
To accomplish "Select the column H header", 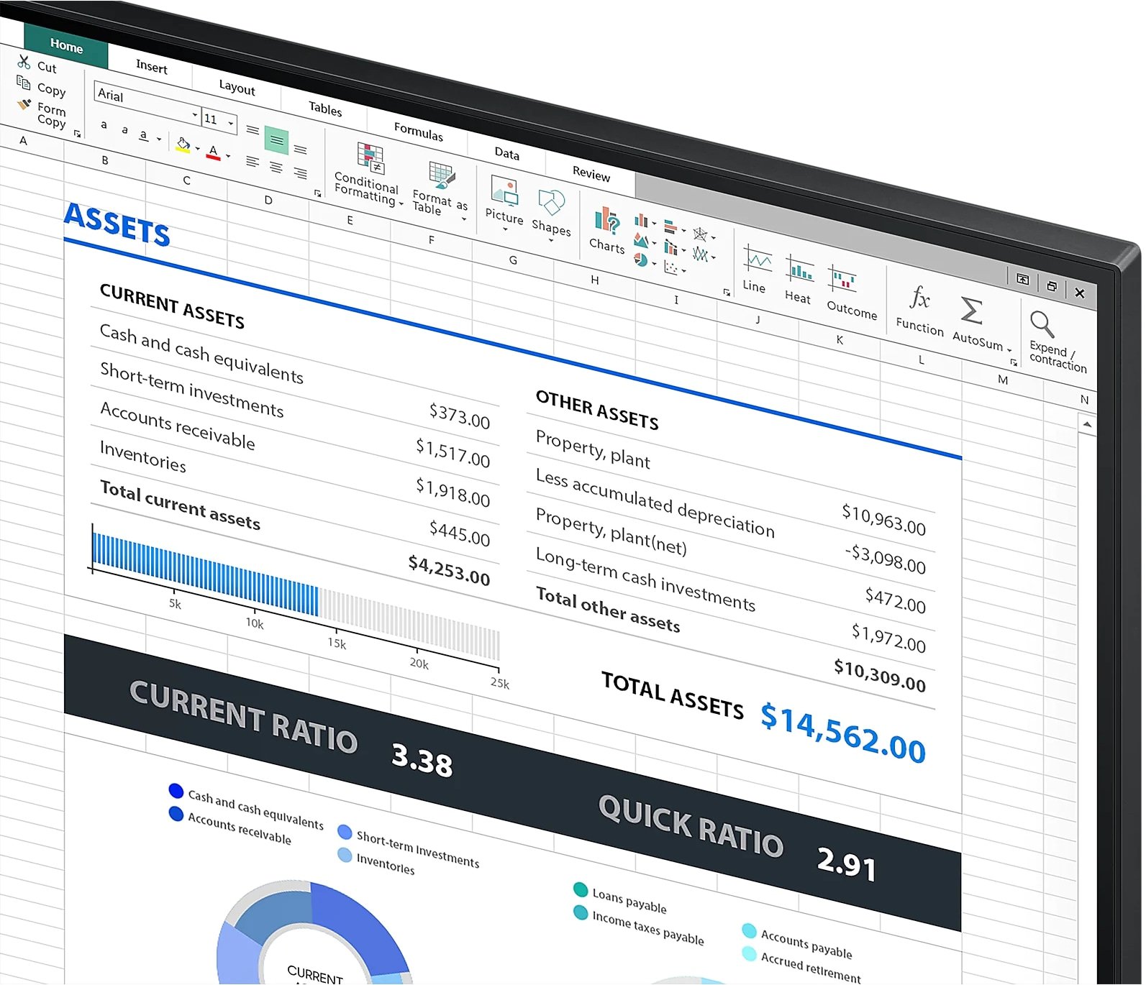I will tap(595, 280).
